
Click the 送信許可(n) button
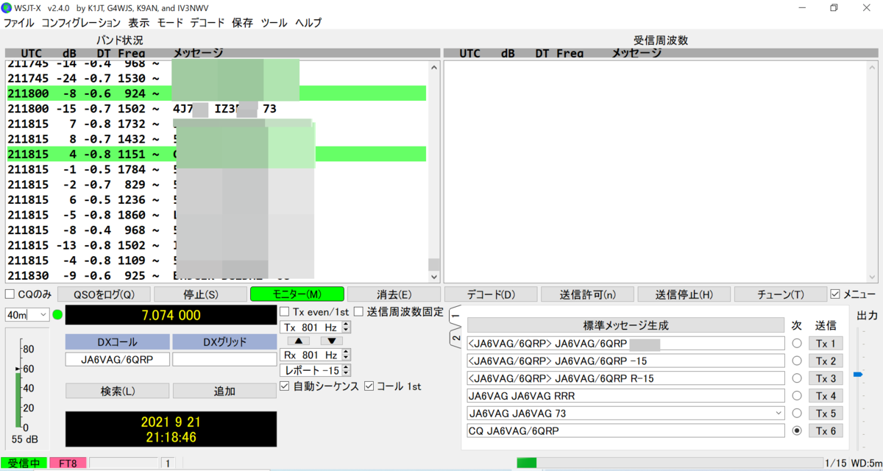(x=587, y=294)
